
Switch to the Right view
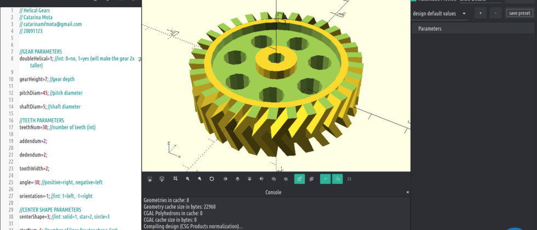pos(225,179)
